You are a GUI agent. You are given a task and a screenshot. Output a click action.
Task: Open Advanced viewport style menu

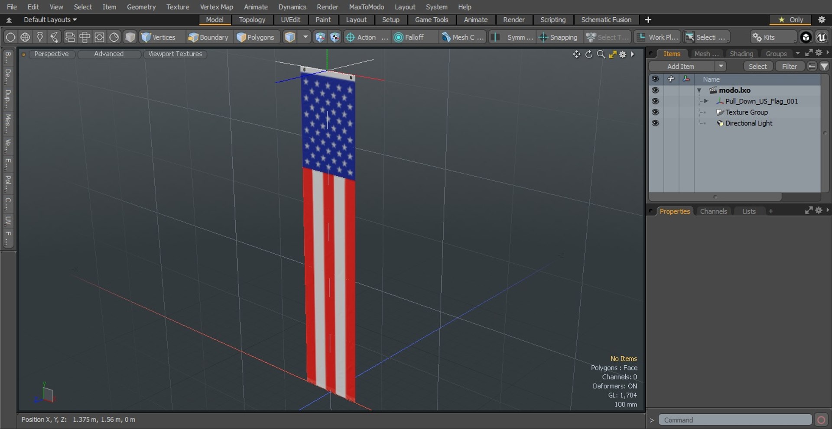(109, 54)
